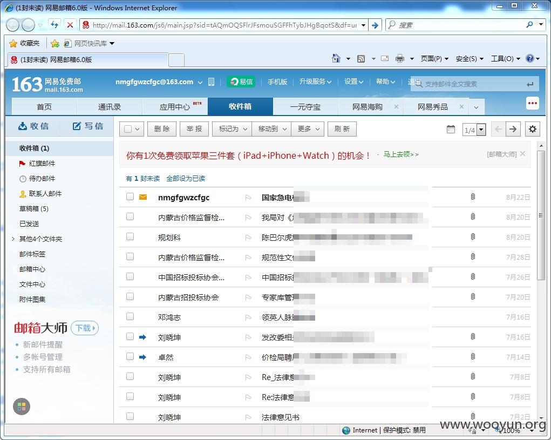Switch to the 一元夺宝 tab
Screen dimensions: 551x440
[305, 107]
